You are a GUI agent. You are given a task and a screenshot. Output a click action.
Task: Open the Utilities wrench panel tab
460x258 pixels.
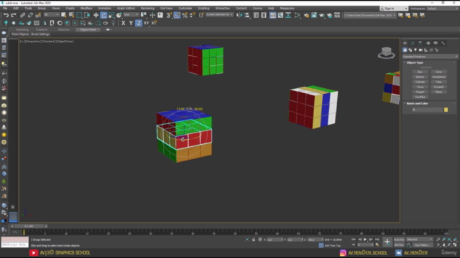[x=443, y=43]
